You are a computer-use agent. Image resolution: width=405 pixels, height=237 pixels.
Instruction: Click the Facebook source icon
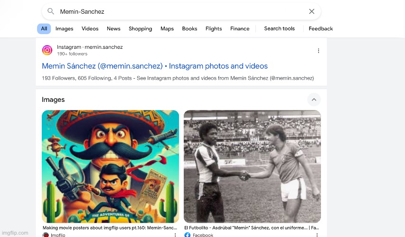[187, 235]
